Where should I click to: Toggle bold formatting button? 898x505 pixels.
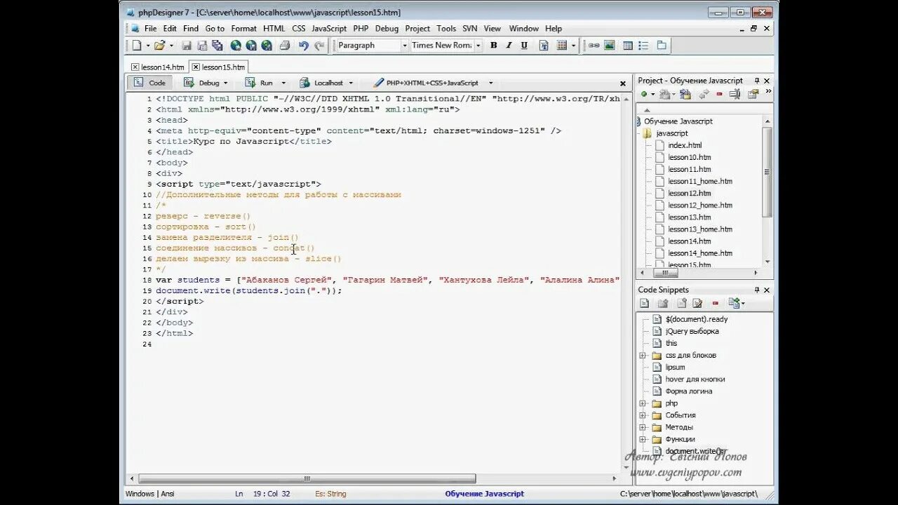point(493,46)
